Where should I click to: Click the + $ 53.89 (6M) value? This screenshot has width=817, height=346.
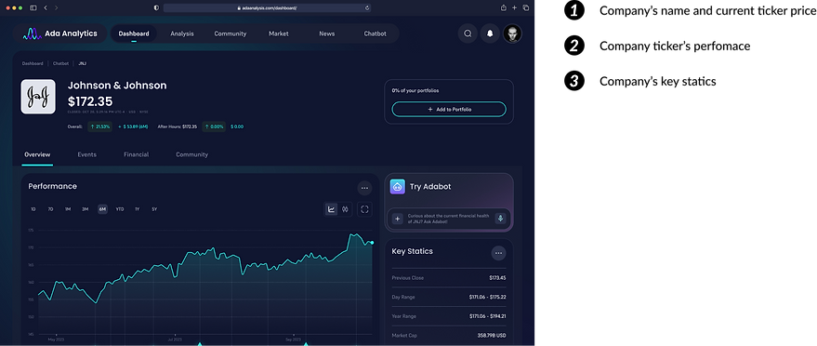(134, 126)
